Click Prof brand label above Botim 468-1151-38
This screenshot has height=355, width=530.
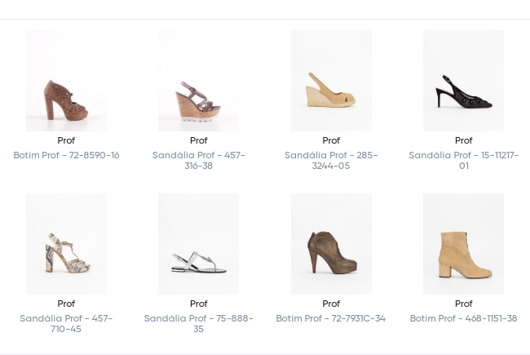463,304
